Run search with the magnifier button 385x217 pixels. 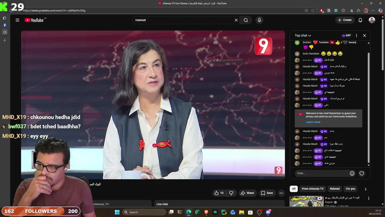[x=246, y=20]
